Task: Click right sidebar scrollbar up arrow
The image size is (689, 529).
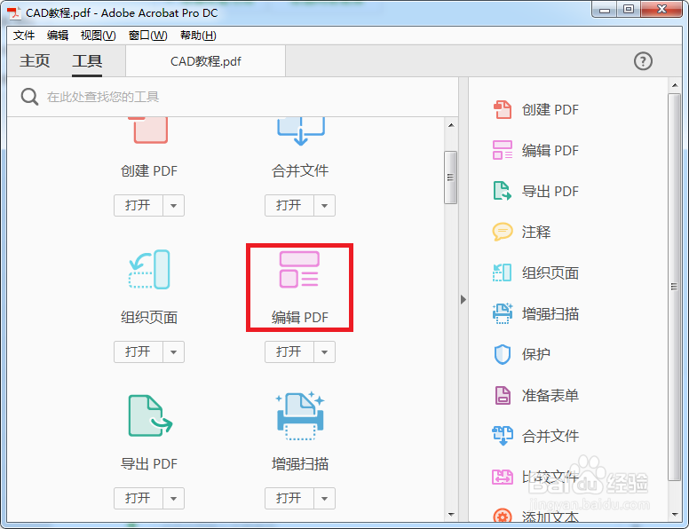Action: [675, 85]
